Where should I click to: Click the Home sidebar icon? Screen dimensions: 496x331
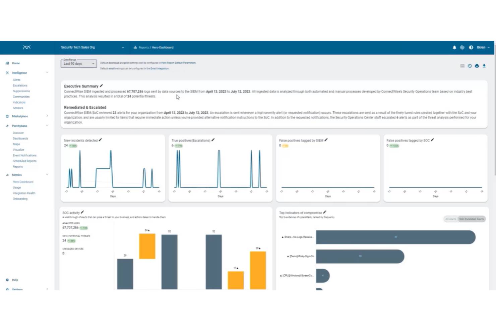(x=7, y=63)
